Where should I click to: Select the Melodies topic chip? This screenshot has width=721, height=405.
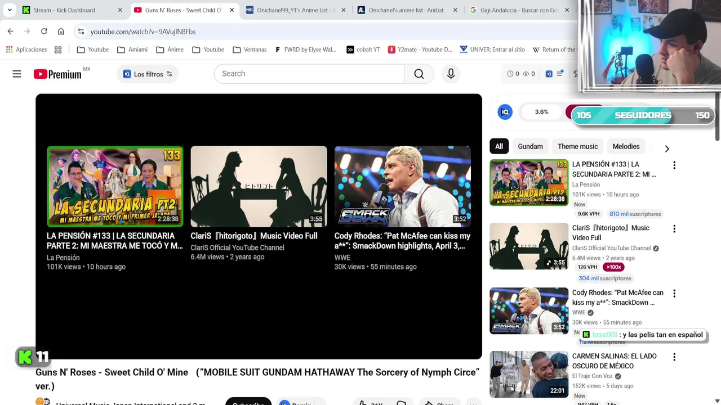pos(626,146)
